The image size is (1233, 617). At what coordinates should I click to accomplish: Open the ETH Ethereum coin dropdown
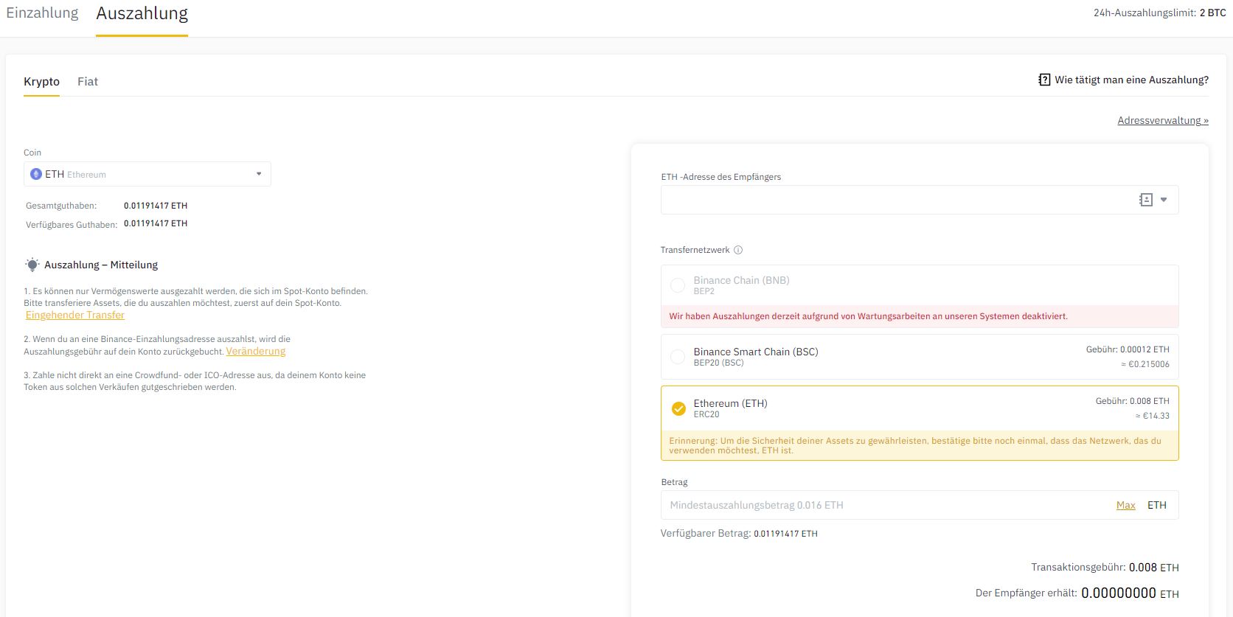coord(147,174)
